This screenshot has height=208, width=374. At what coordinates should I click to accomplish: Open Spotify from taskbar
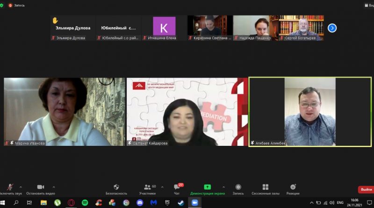point(85,203)
